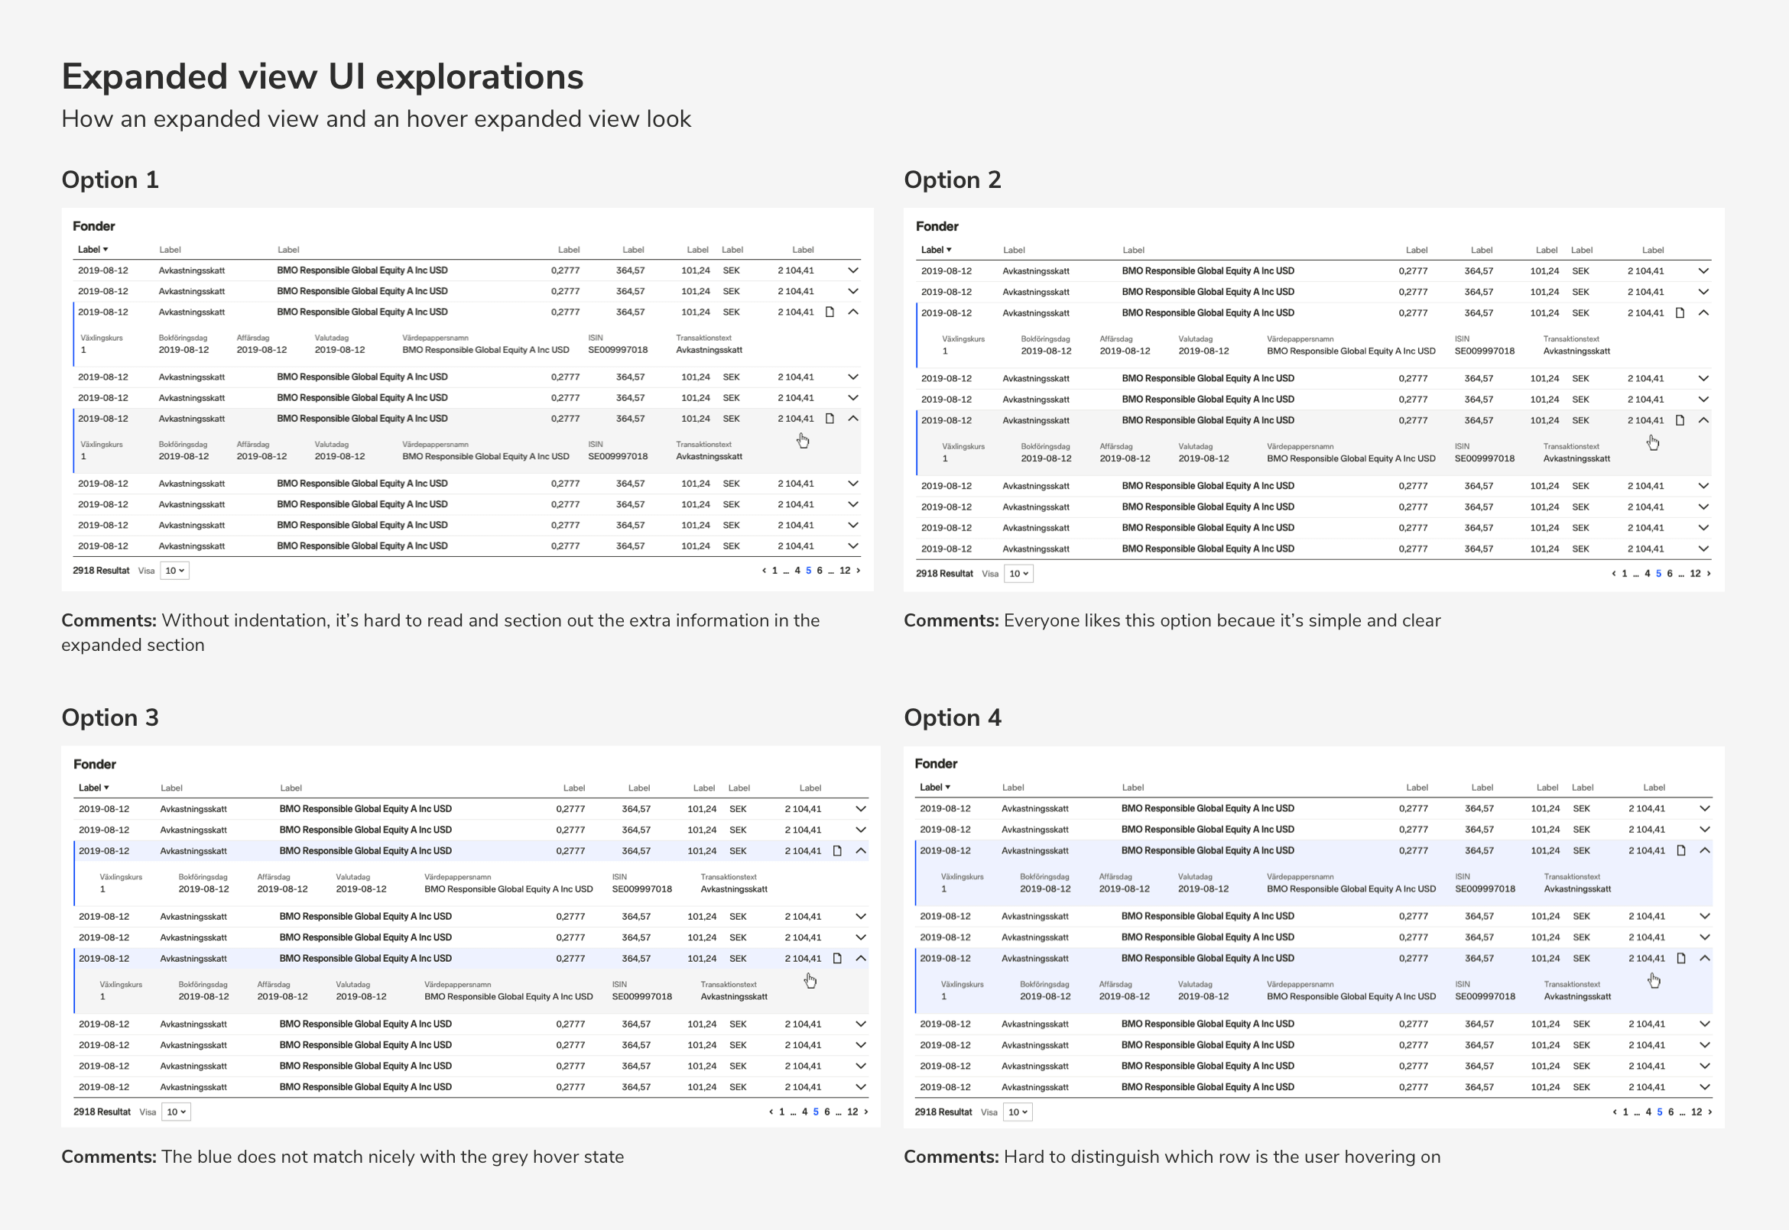Click document icon in Option 3's upper expanded row
The height and width of the screenshot is (1230, 1789).
point(836,851)
